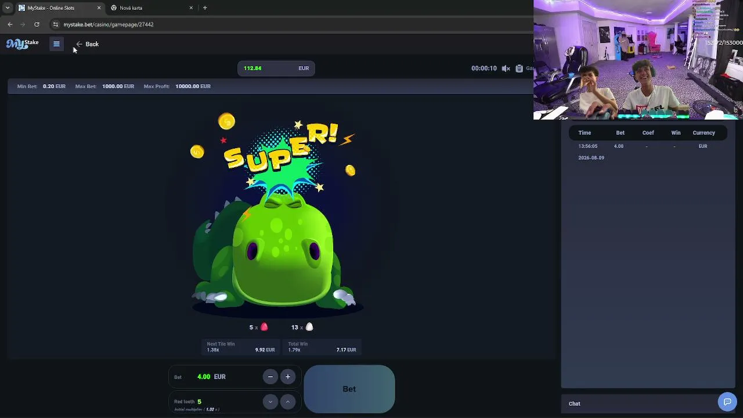Click the 00:00:10 session timer

(x=484, y=69)
